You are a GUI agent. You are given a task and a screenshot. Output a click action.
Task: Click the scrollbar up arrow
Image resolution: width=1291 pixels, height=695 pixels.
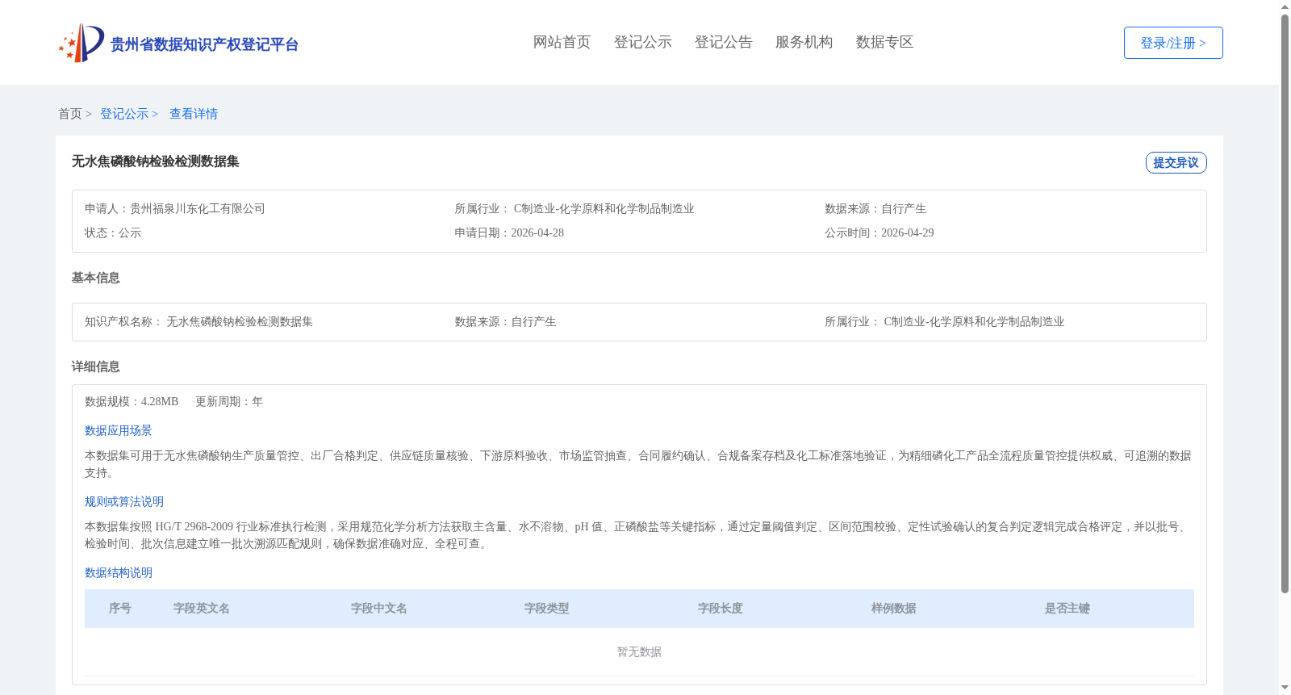(x=1285, y=6)
